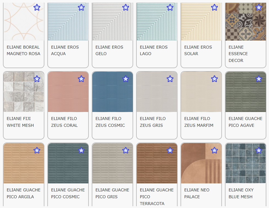Viewport: 269px width, 208px height.
Task: Star the Eliane Essence Decor tile
Action: (x=259, y=7)
